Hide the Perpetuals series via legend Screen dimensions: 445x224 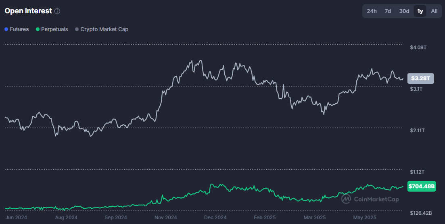click(52, 29)
